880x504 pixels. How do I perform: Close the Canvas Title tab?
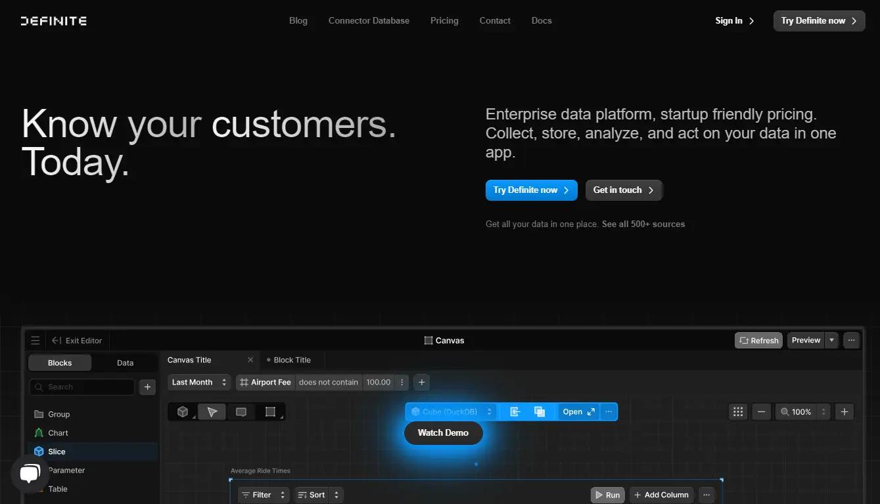pyautogui.click(x=250, y=360)
